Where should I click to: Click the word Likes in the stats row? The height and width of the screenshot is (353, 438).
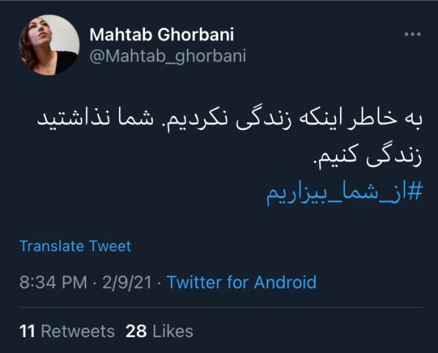172,331
